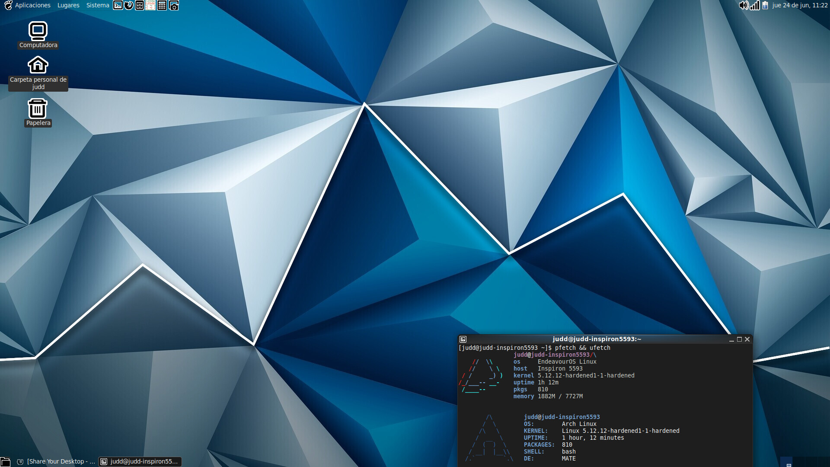The width and height of the screenshot is (830, 467).
Task: Open the Lugares menu
Action: pyautogui.click(x=68, y=5)
